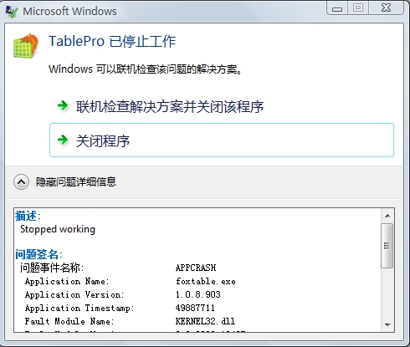Image resolution: width=410 pixels, height=347 pixels.
Task: Click the 问题签名 heading in details
Action: tap(38, 254)
